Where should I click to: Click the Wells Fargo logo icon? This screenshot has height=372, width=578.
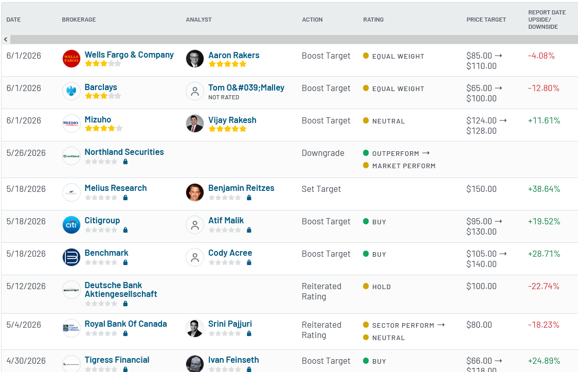point(71,59)
